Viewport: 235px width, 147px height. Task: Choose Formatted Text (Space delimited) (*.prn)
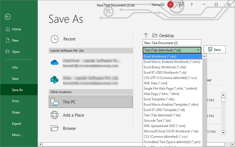(172, 142)
